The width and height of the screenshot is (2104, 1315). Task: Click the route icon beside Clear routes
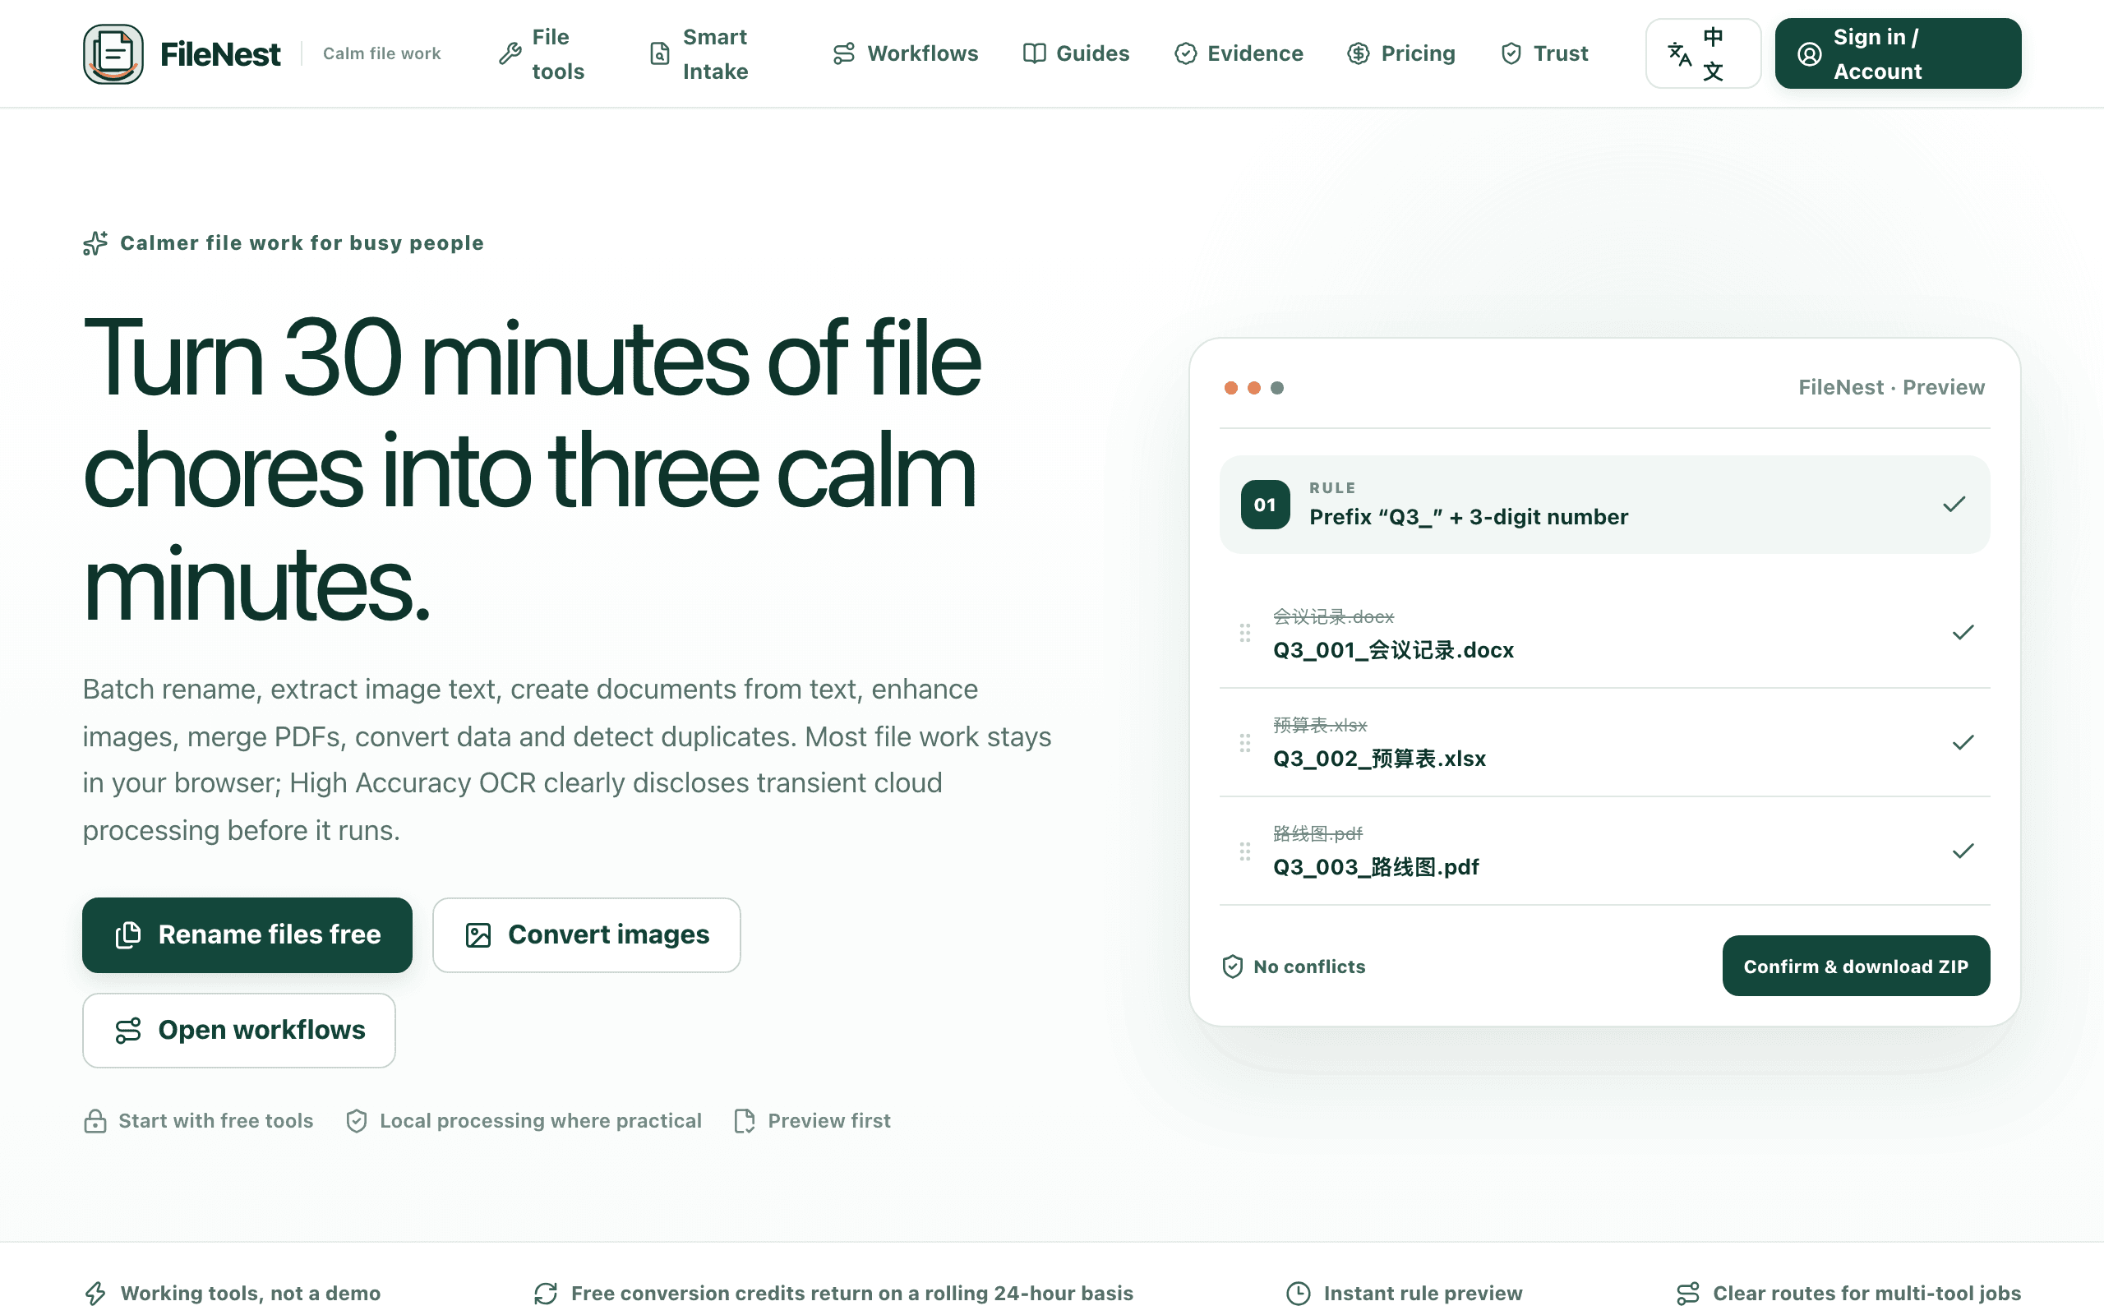(1687, 1294)
